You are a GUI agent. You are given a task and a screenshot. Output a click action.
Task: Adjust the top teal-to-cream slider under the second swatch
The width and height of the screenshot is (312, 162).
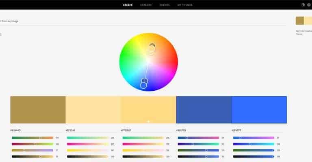tap(88, 138)
